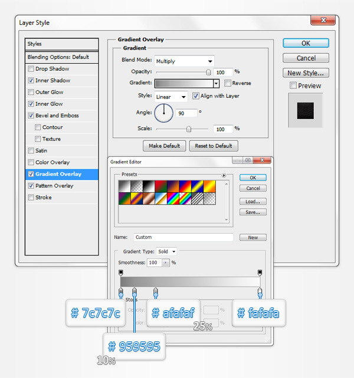Expand the gradient Style dropdown
This screenshot has width=354, height=378.
171,96
